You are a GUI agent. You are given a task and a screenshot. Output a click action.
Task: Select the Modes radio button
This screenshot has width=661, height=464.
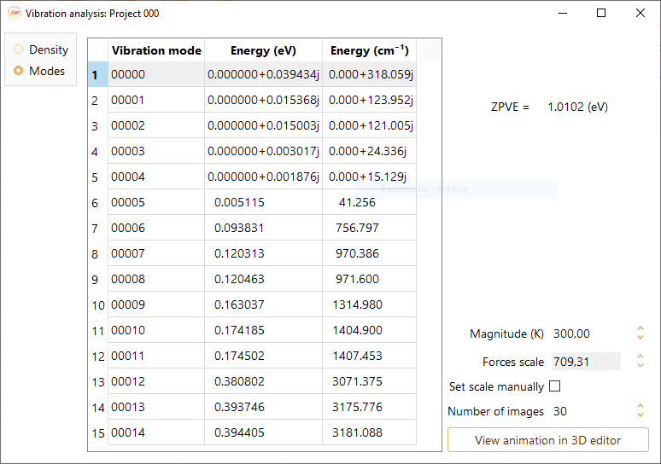(x=38, y=71)
